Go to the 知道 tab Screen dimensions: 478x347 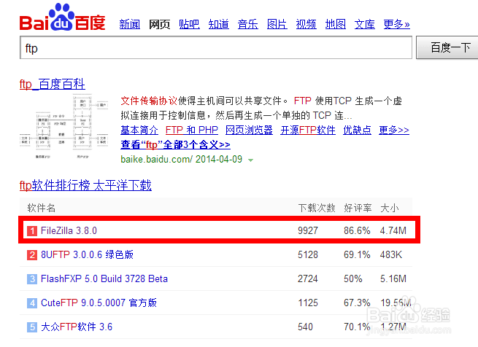(219, 24)
